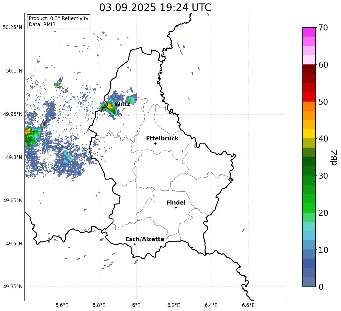The image size is (341, 311).
Task: Click the 49.35°N latitude label
Action: click(13, 287)
